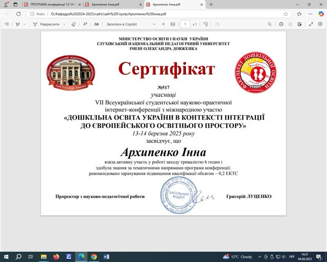Open browser settings and more menu
This screenshot has width=327, height=262.
coord(311,14)
